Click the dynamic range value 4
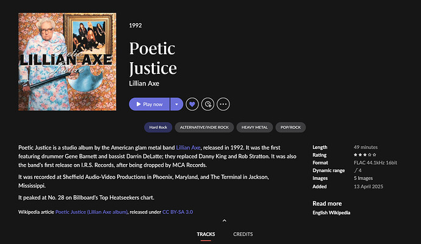The height and width of the screenshot is (244, 421). tap(358, 171)
